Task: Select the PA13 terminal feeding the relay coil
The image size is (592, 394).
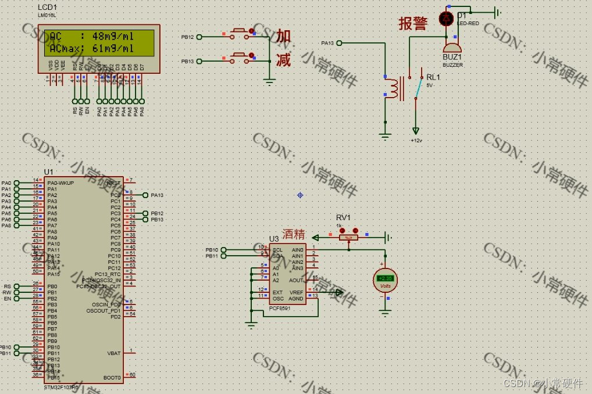Action: click(339, 43)
